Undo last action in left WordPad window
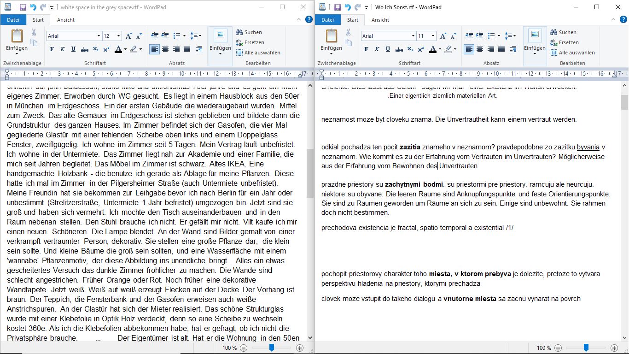This screenshot has height=354, width=629. tap(33, 7)
